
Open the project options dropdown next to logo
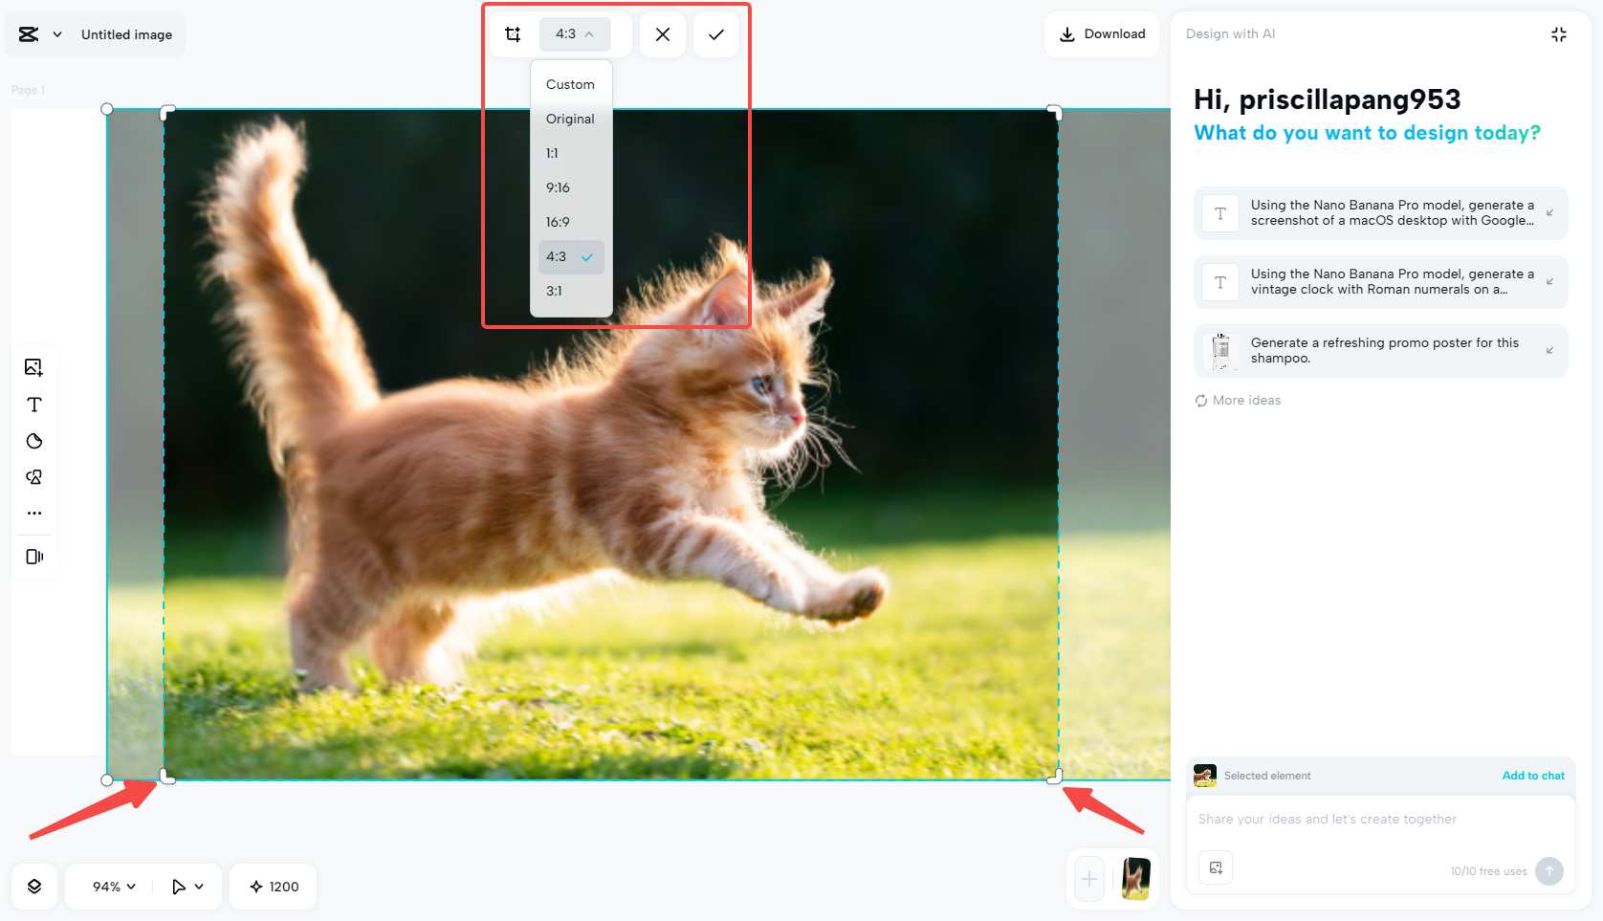56,33
